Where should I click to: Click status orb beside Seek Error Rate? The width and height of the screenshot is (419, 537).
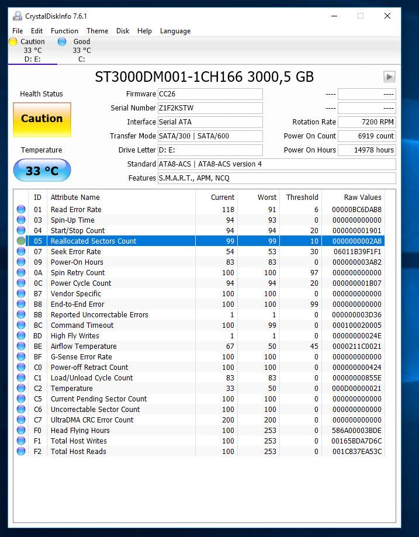tap(21, 251)
